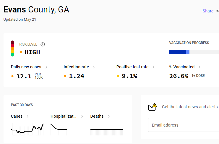The width and height of the screenshot is (219, 144).
Task: Click the Share link
Action: tap(208, 11)
